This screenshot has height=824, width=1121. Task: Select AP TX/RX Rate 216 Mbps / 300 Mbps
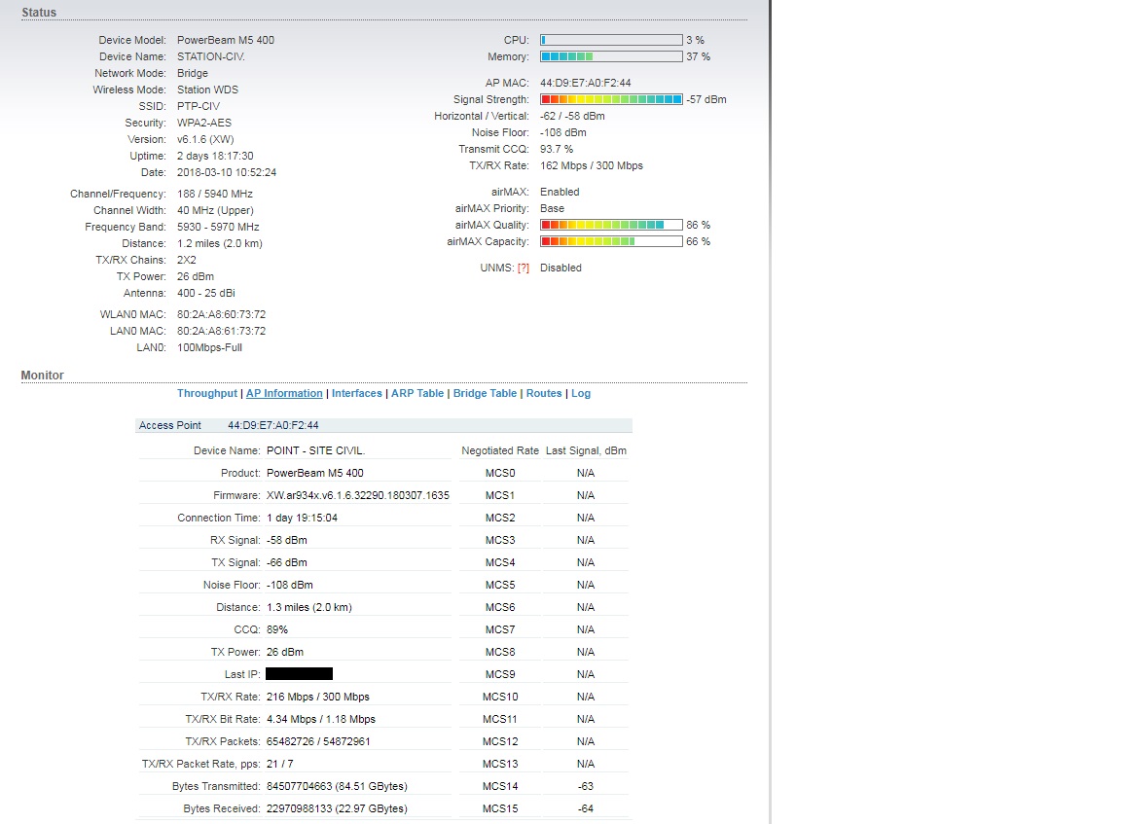318,697
